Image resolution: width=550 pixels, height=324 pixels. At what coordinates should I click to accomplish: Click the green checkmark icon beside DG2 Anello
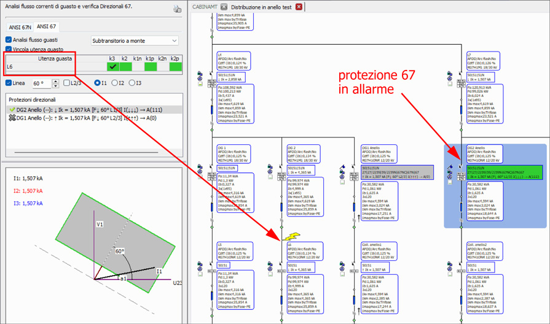(11, 109)
